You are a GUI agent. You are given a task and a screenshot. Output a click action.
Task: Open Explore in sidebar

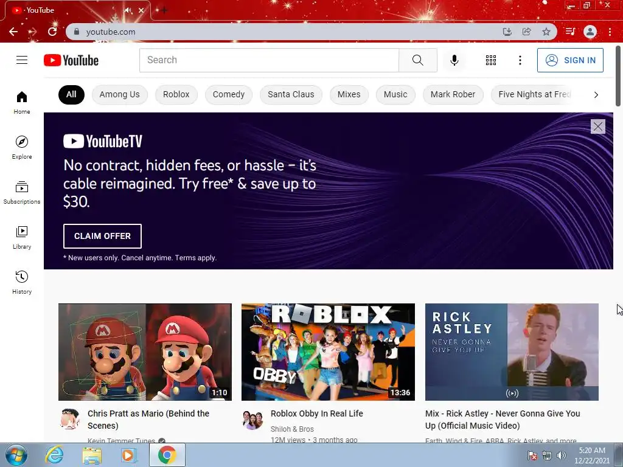pyautogui.click(x=22, y=147)
